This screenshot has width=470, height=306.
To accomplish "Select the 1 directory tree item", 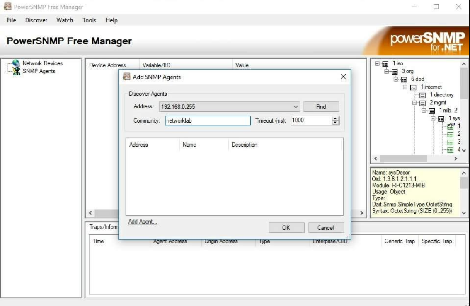I will click(x=441, y=95).
